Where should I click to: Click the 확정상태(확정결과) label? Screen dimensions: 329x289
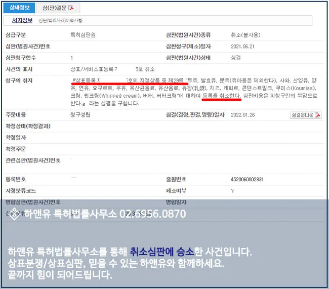click(x=28, y=126)
